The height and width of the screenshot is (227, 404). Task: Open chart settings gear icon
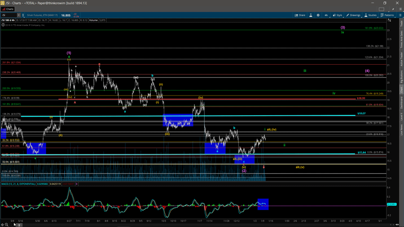point(318,15)
